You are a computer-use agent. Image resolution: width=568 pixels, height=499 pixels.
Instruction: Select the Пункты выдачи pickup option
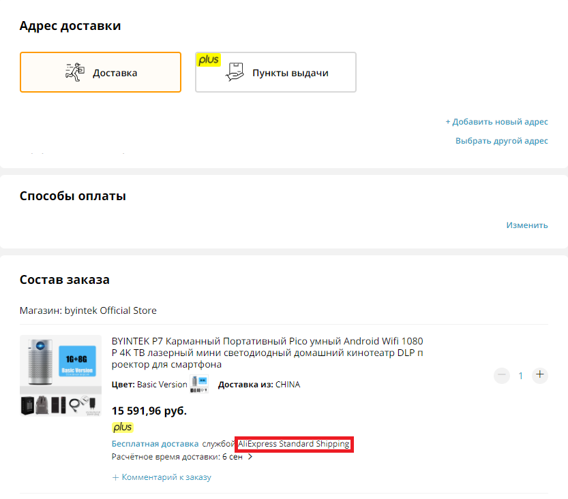point(275,72)
